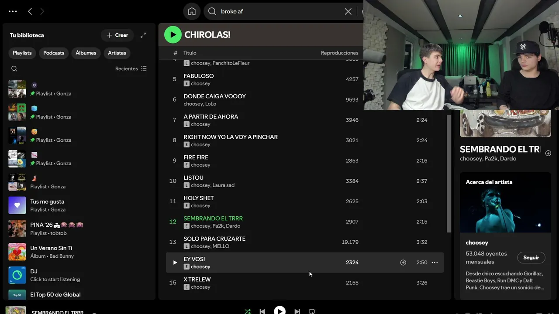Play the EY VOS! track
Viewport: 559px width, 314px height.
(175, 263)
